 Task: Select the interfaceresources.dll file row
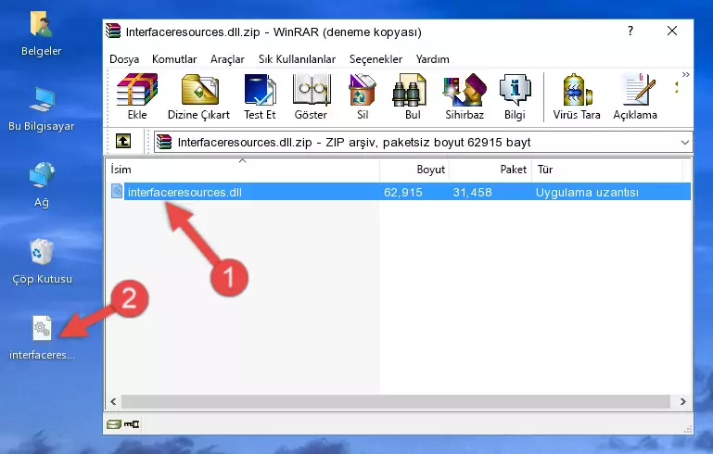[x=400, y=192]
